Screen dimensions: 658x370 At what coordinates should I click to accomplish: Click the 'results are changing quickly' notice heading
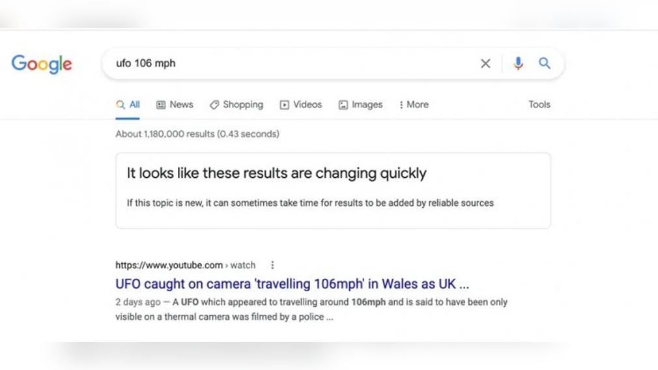[x=276, y=173]
